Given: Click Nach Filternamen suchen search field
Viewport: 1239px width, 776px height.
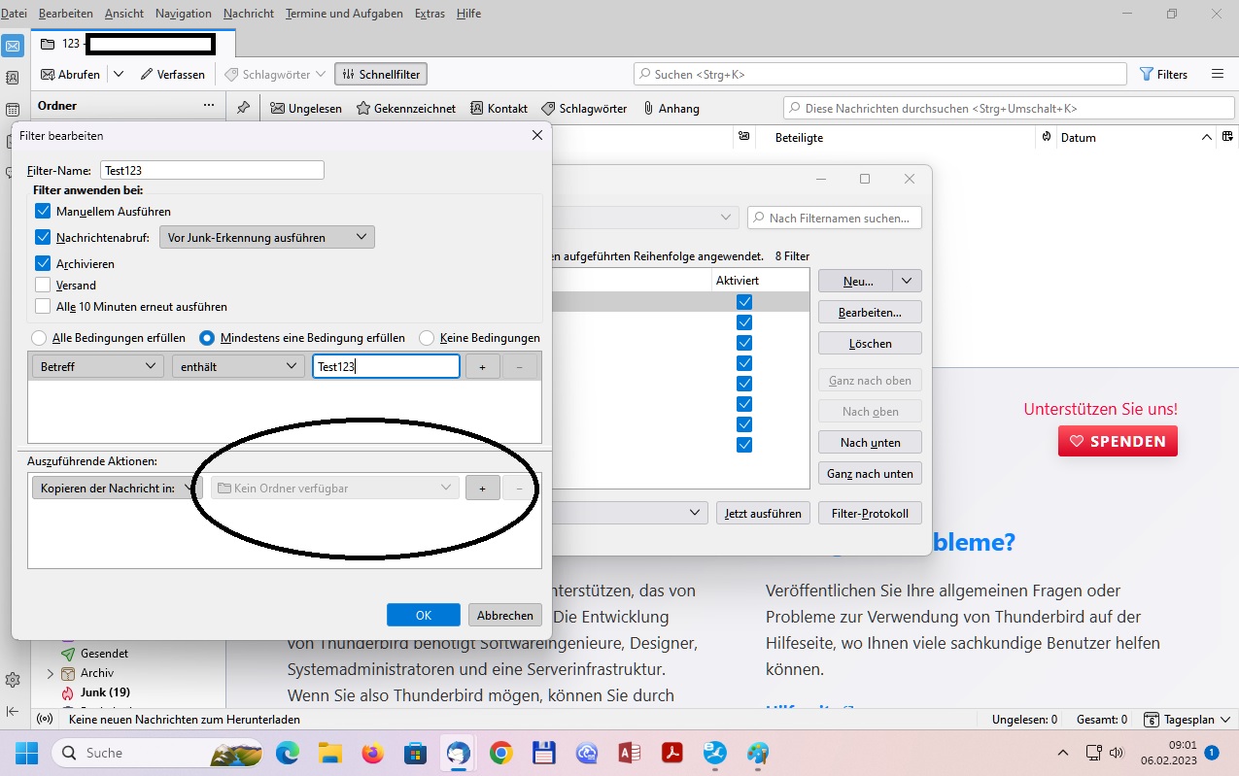Looking at the screenshot, I should click(x=835, y=218).
